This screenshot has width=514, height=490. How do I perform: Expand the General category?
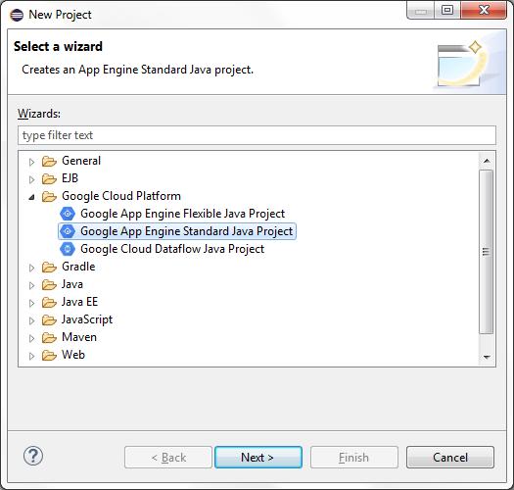pos(31,162)
